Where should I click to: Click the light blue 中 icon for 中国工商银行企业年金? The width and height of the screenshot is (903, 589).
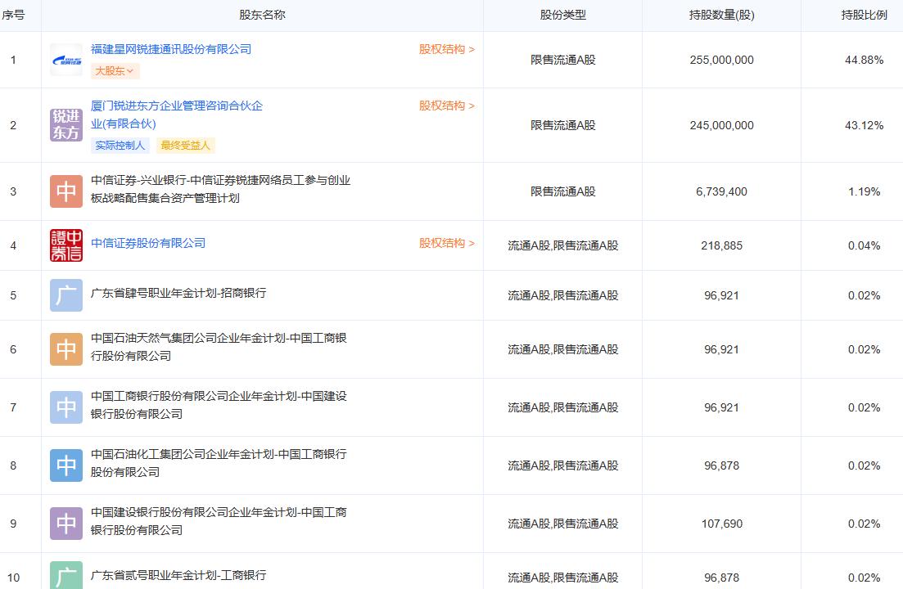pyautogui.click(x=66, y=407)
